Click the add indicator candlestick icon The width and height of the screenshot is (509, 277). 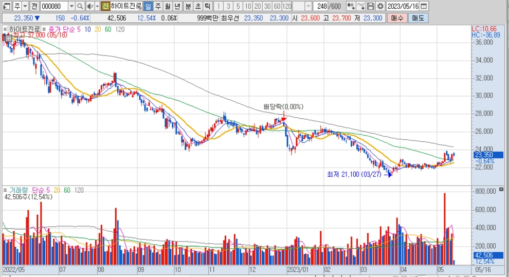click(351, 6)
